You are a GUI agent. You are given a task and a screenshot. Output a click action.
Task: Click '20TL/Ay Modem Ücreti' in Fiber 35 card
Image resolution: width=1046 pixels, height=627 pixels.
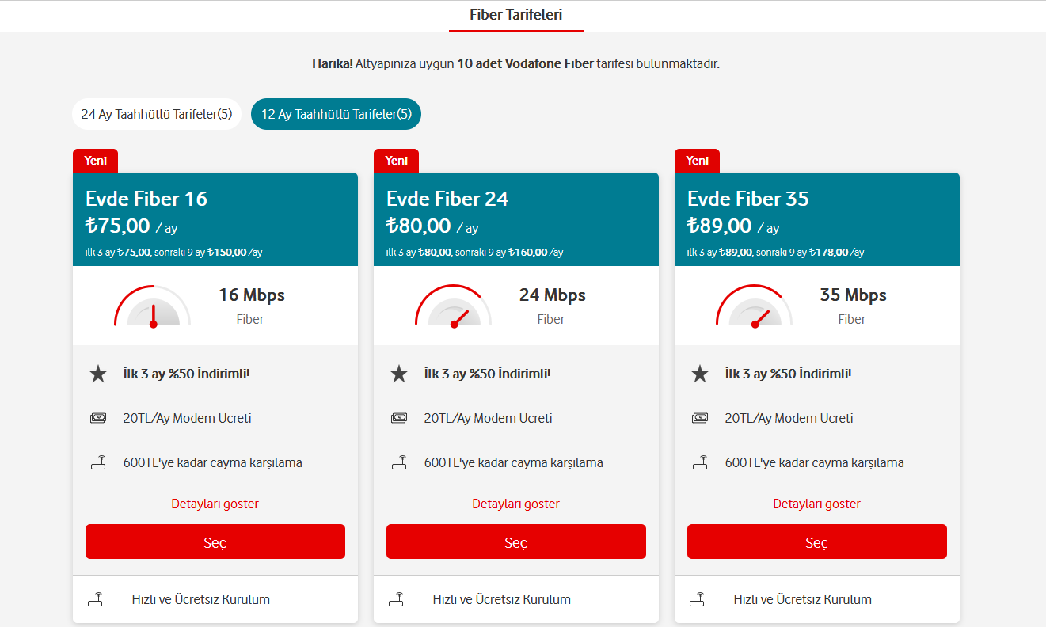(789, 418)
